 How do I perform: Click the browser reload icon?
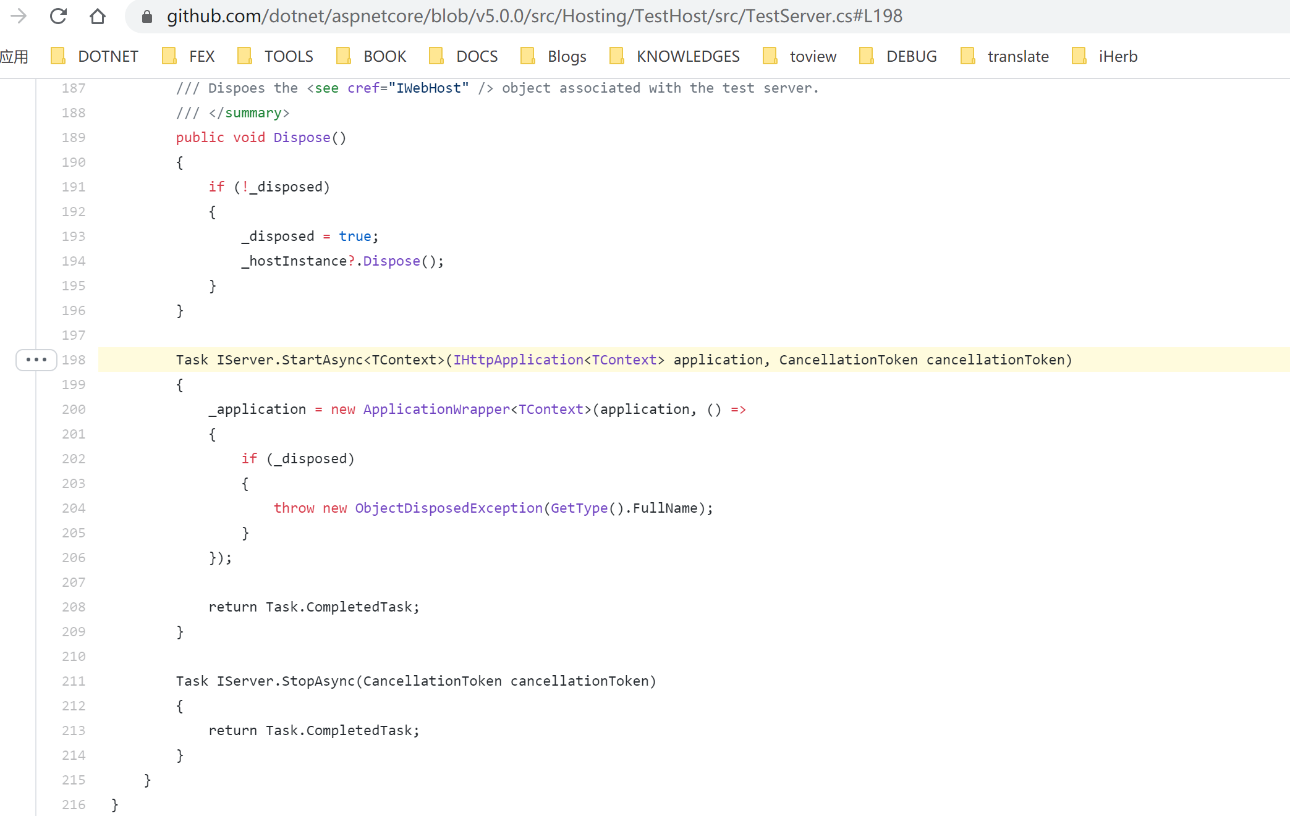point(58,16)
